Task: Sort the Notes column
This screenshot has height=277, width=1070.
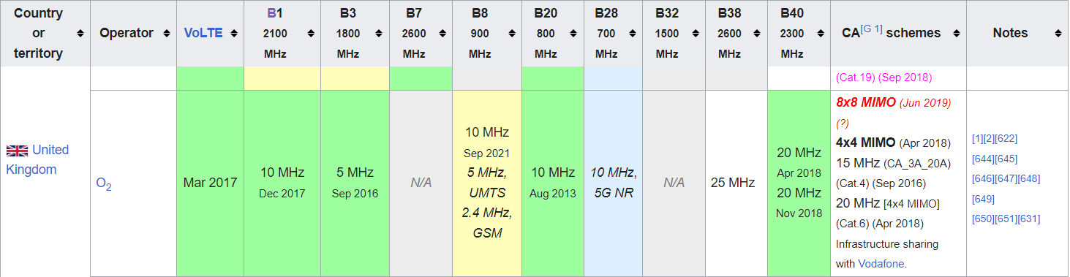Action: (1058, 34)
